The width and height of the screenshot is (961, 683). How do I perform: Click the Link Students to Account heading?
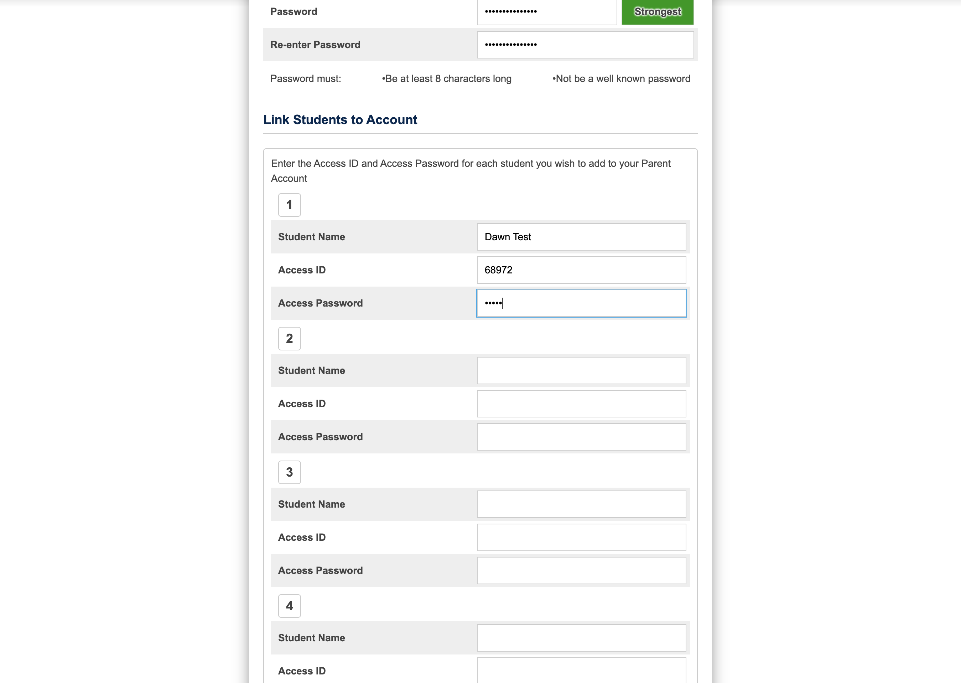[x=340, y=120]
